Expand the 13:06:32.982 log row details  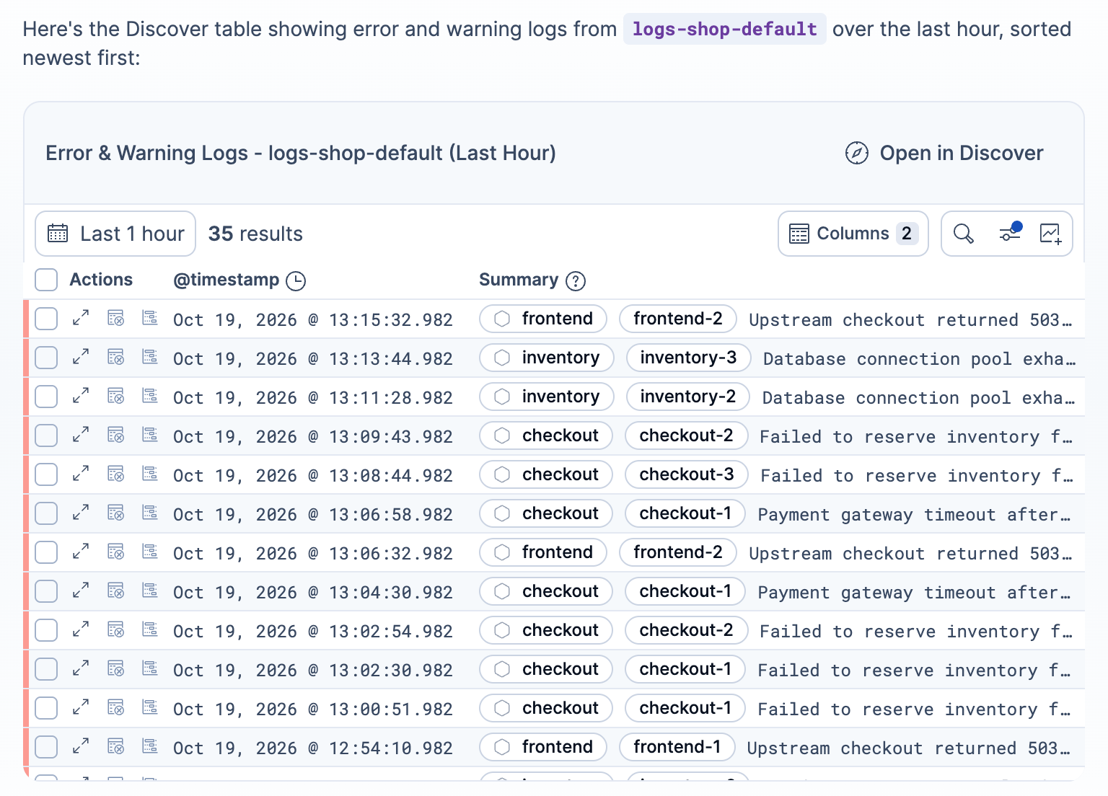[81, 552]
